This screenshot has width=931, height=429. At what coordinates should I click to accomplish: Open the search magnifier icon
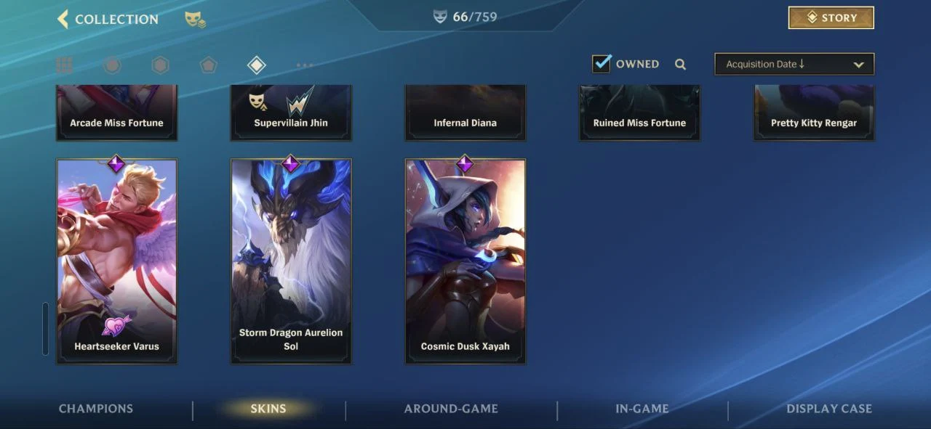680,64
